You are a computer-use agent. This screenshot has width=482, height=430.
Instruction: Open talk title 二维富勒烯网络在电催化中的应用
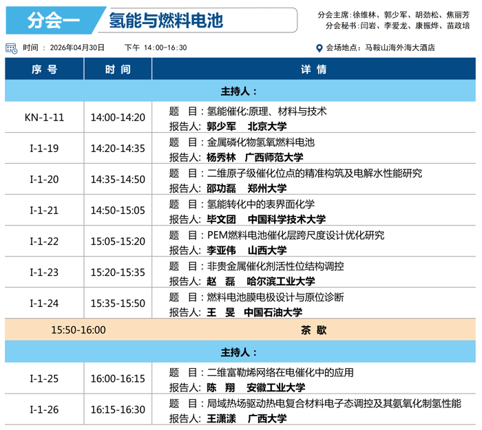(280, 372)
